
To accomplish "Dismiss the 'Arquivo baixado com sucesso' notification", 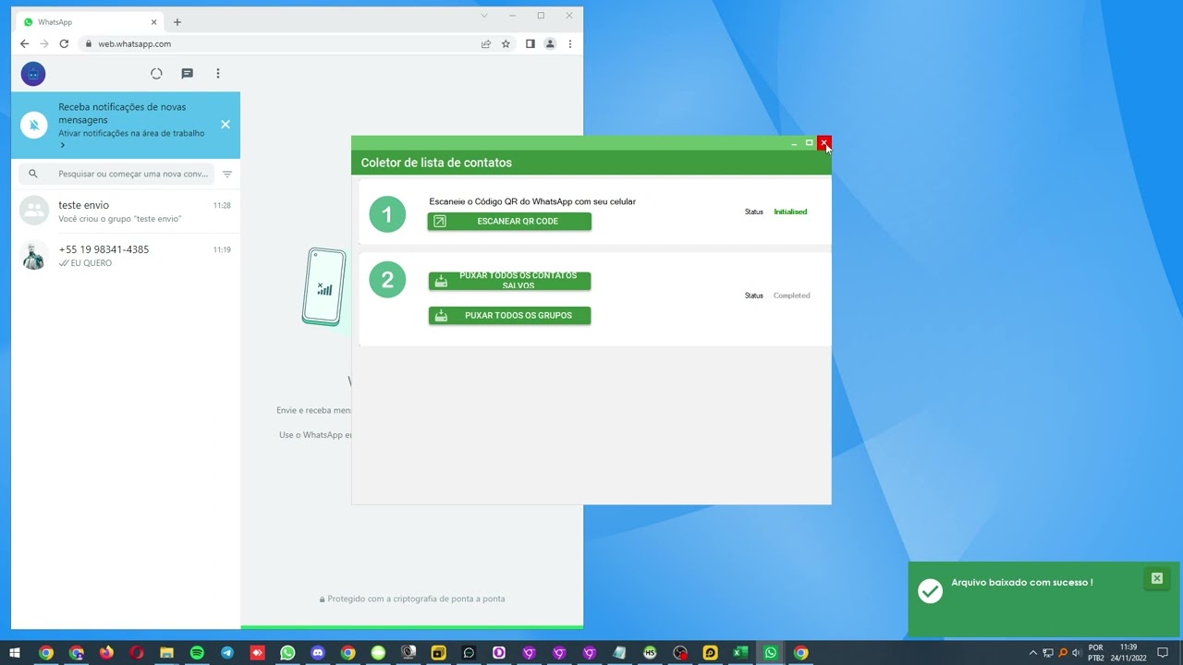I will [1156, 578].
